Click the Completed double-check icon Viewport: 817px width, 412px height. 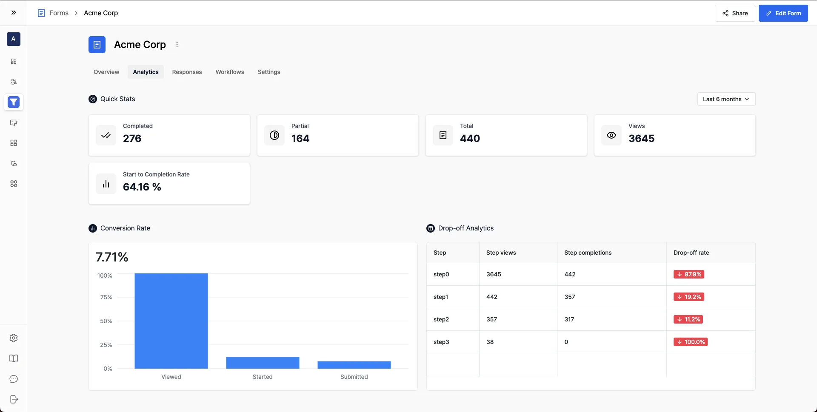pyautogui.click(x=106, y=135)
